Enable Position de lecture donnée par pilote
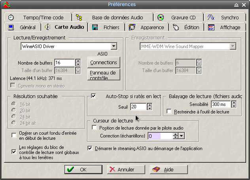The height and width of the screenshot is (180, 250). tap(95, 128)
